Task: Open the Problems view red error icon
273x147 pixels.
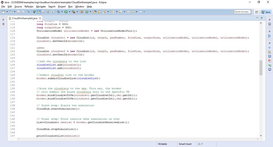Action: click(x=270, y=61)
